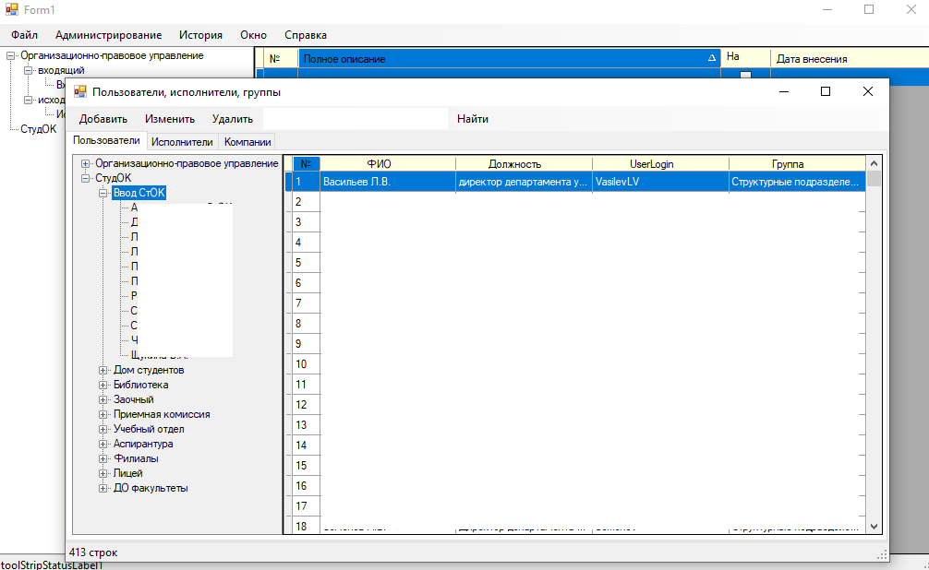Select Ввод СтОК tree item
The width and height of the screenshot is (929, 570).
pyautogui.click(x=139, y=193)
